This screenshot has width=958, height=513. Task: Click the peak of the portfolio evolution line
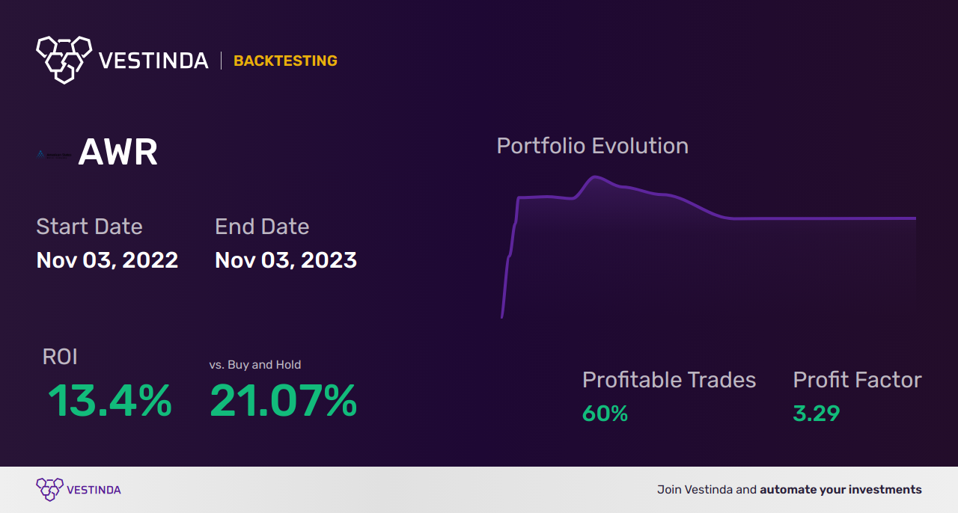point(595,177)
